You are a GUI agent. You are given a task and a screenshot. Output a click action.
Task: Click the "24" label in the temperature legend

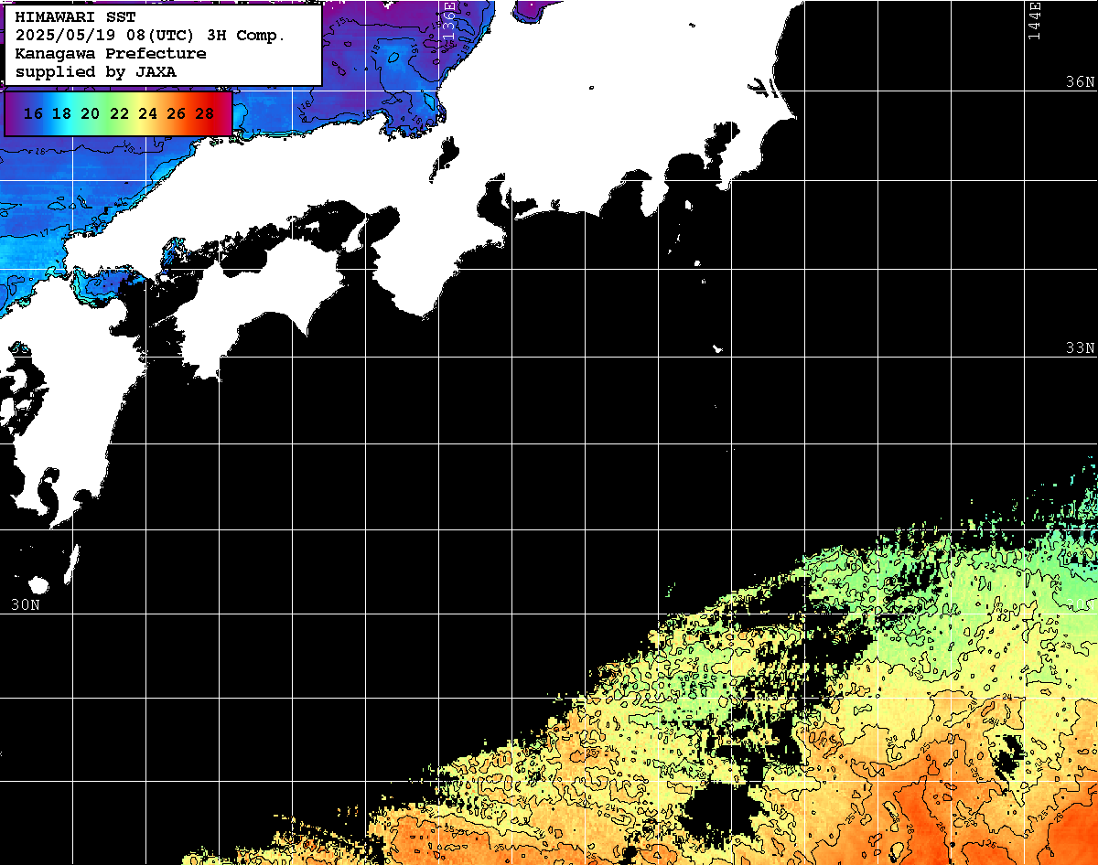tap(147, 113)
